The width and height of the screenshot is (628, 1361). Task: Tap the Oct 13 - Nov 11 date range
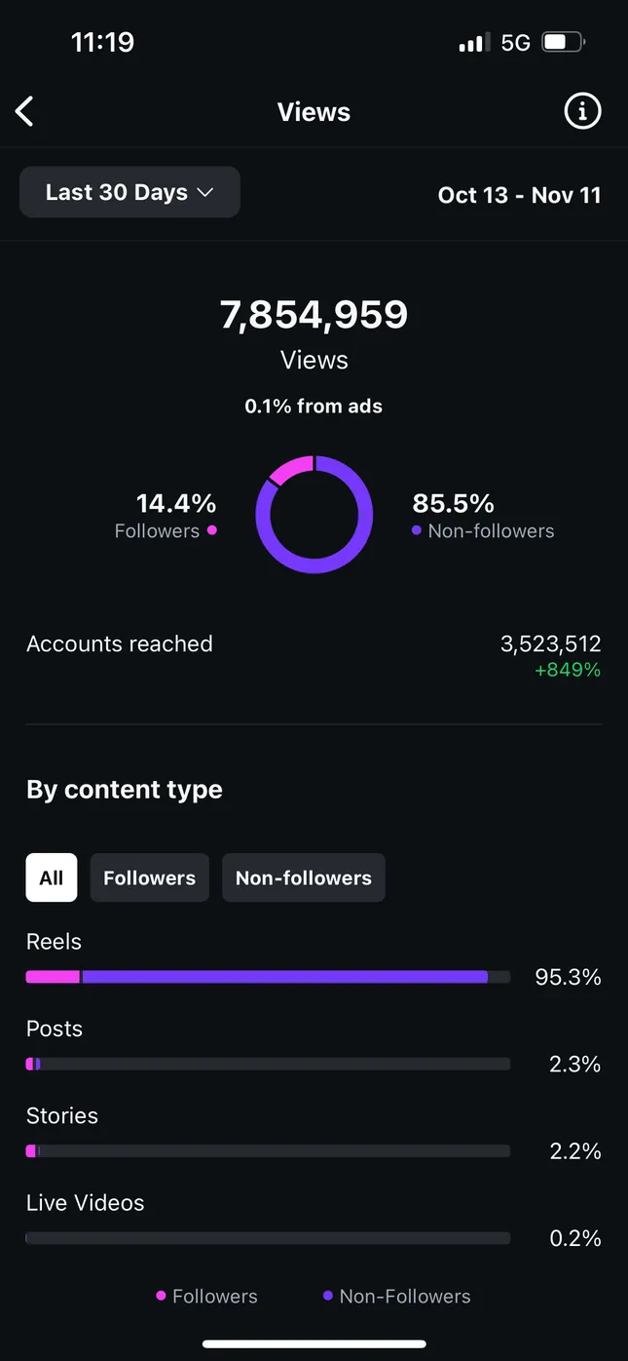(519, 195)
